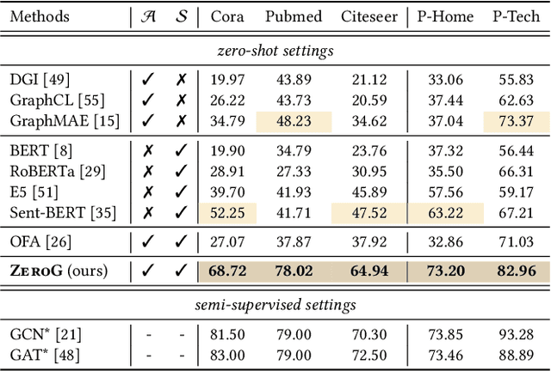Viewport: 551px width, 371px height.
Task: Select the Cora column header
Action: click(226, 17)
